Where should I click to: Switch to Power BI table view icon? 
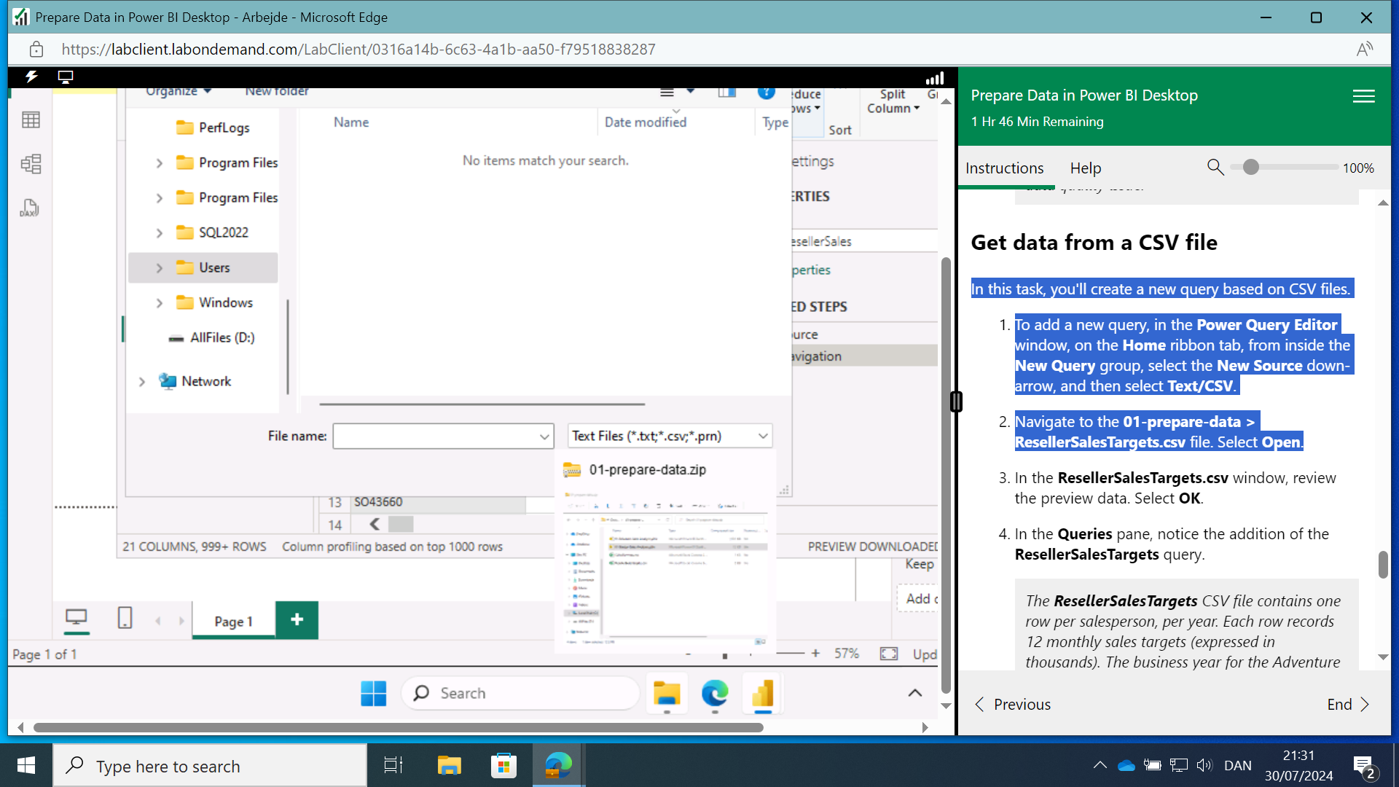31,120
